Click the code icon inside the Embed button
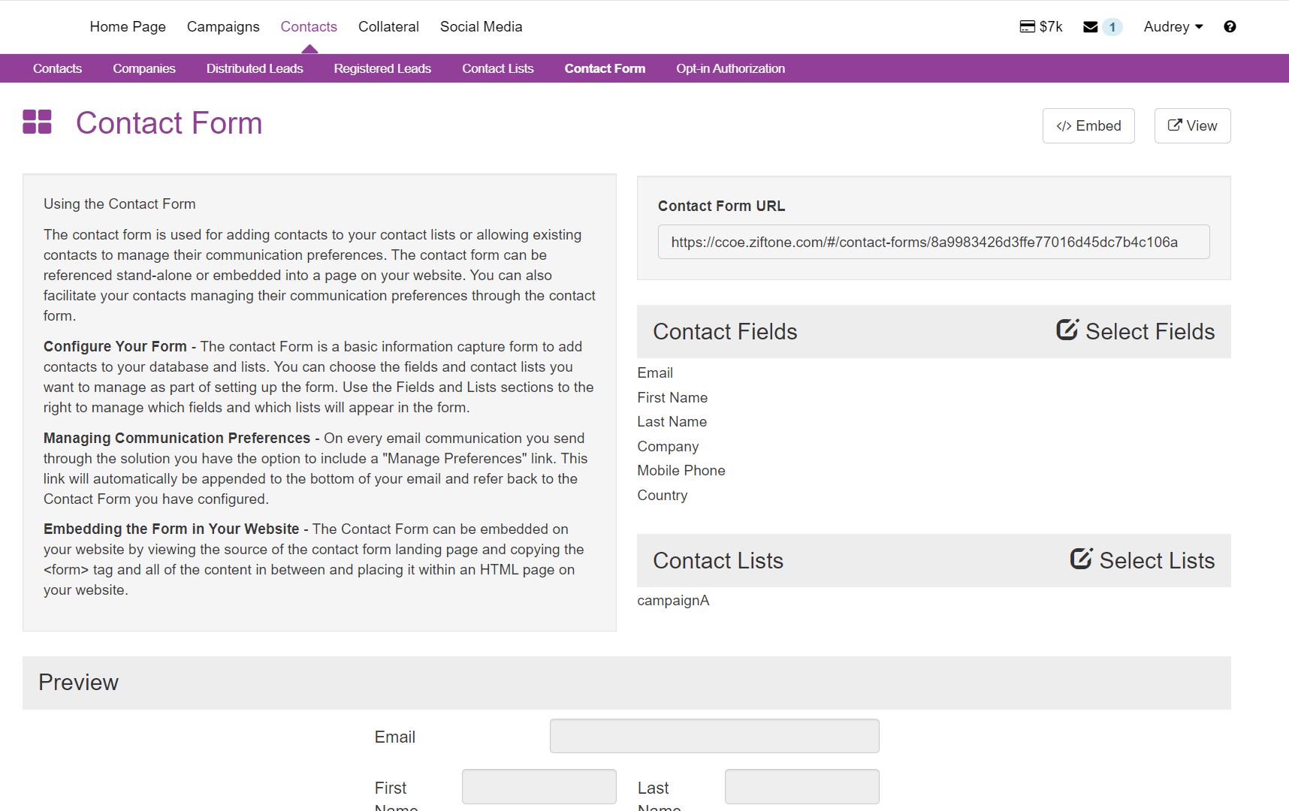 pyautogui.click(x=1064, y=125)
